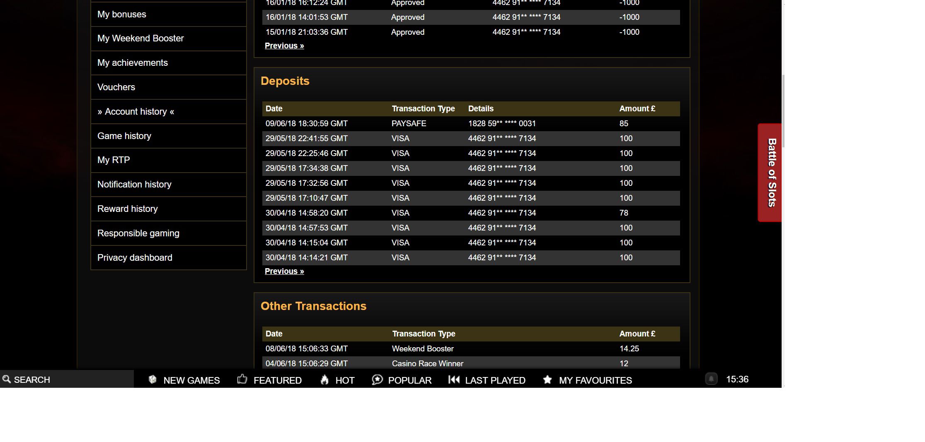
Task: Click the Details column header
Action: (481, 109)
